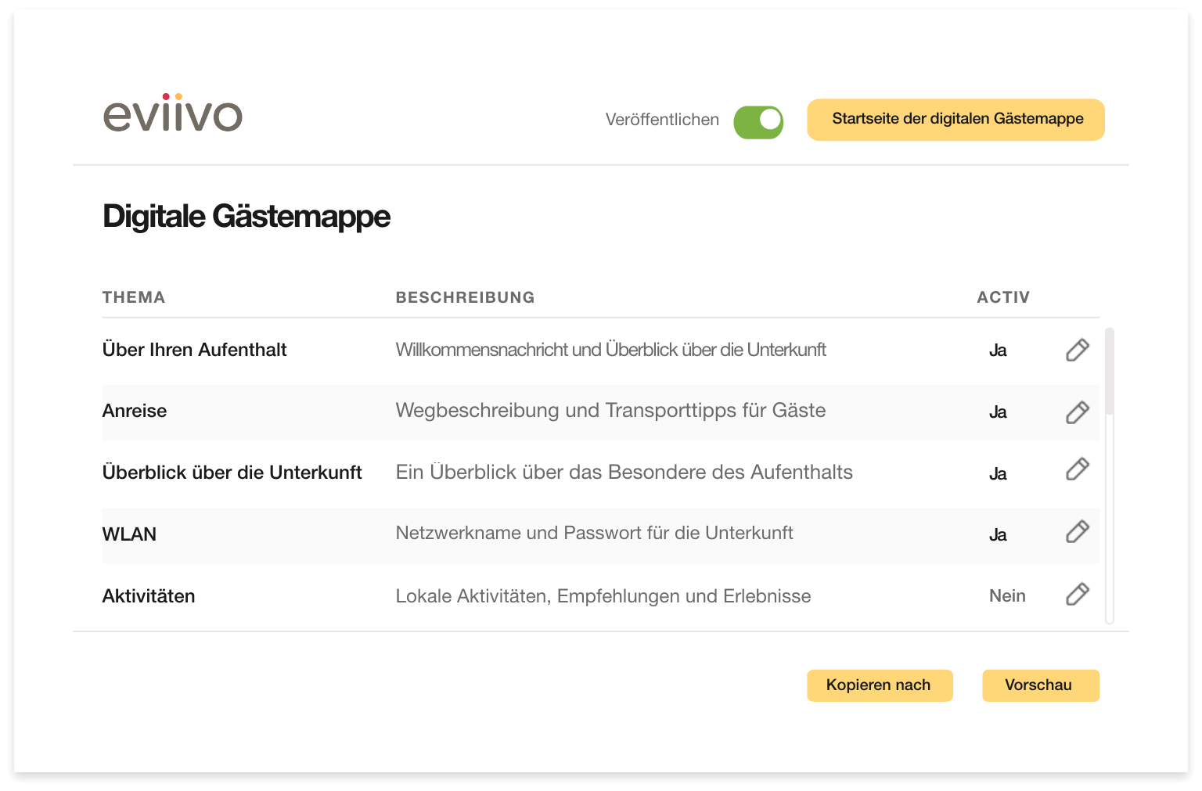The image size is (1202, 791).
Task: Click the eviivo logo
Action: tap(173, 113)
